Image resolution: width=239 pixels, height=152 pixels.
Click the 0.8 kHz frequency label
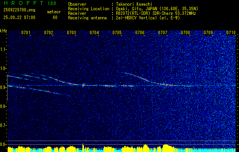3,106
